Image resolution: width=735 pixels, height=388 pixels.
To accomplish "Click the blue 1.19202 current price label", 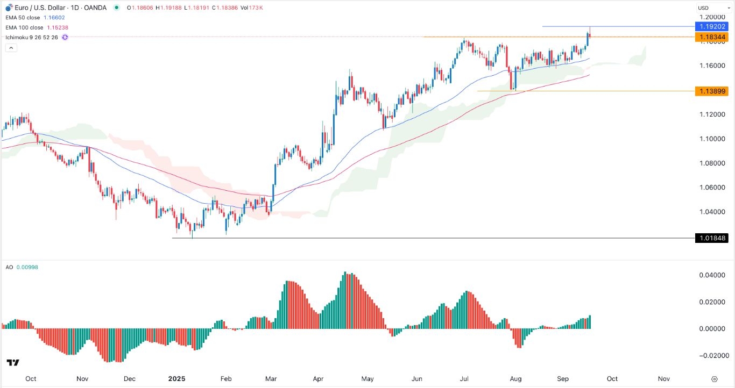I will pos(713,26).
